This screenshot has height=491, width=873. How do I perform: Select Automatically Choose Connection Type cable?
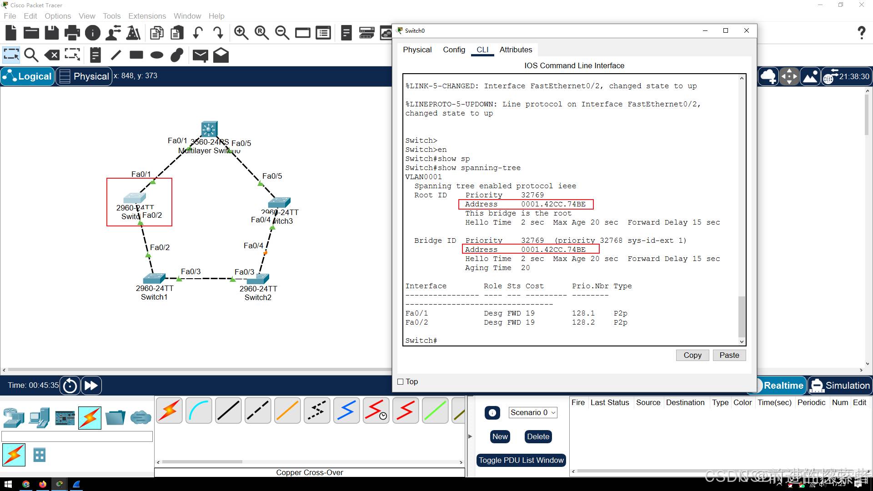169,411
